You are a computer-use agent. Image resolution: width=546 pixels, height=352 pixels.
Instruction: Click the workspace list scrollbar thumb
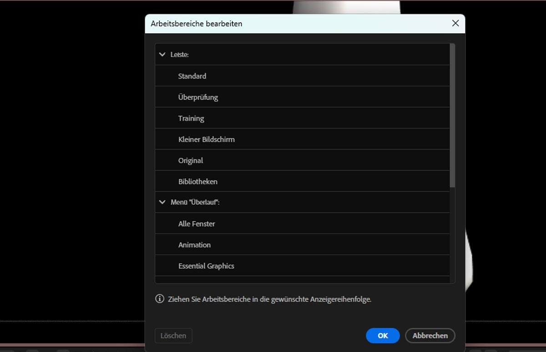(x=452, y=115)
